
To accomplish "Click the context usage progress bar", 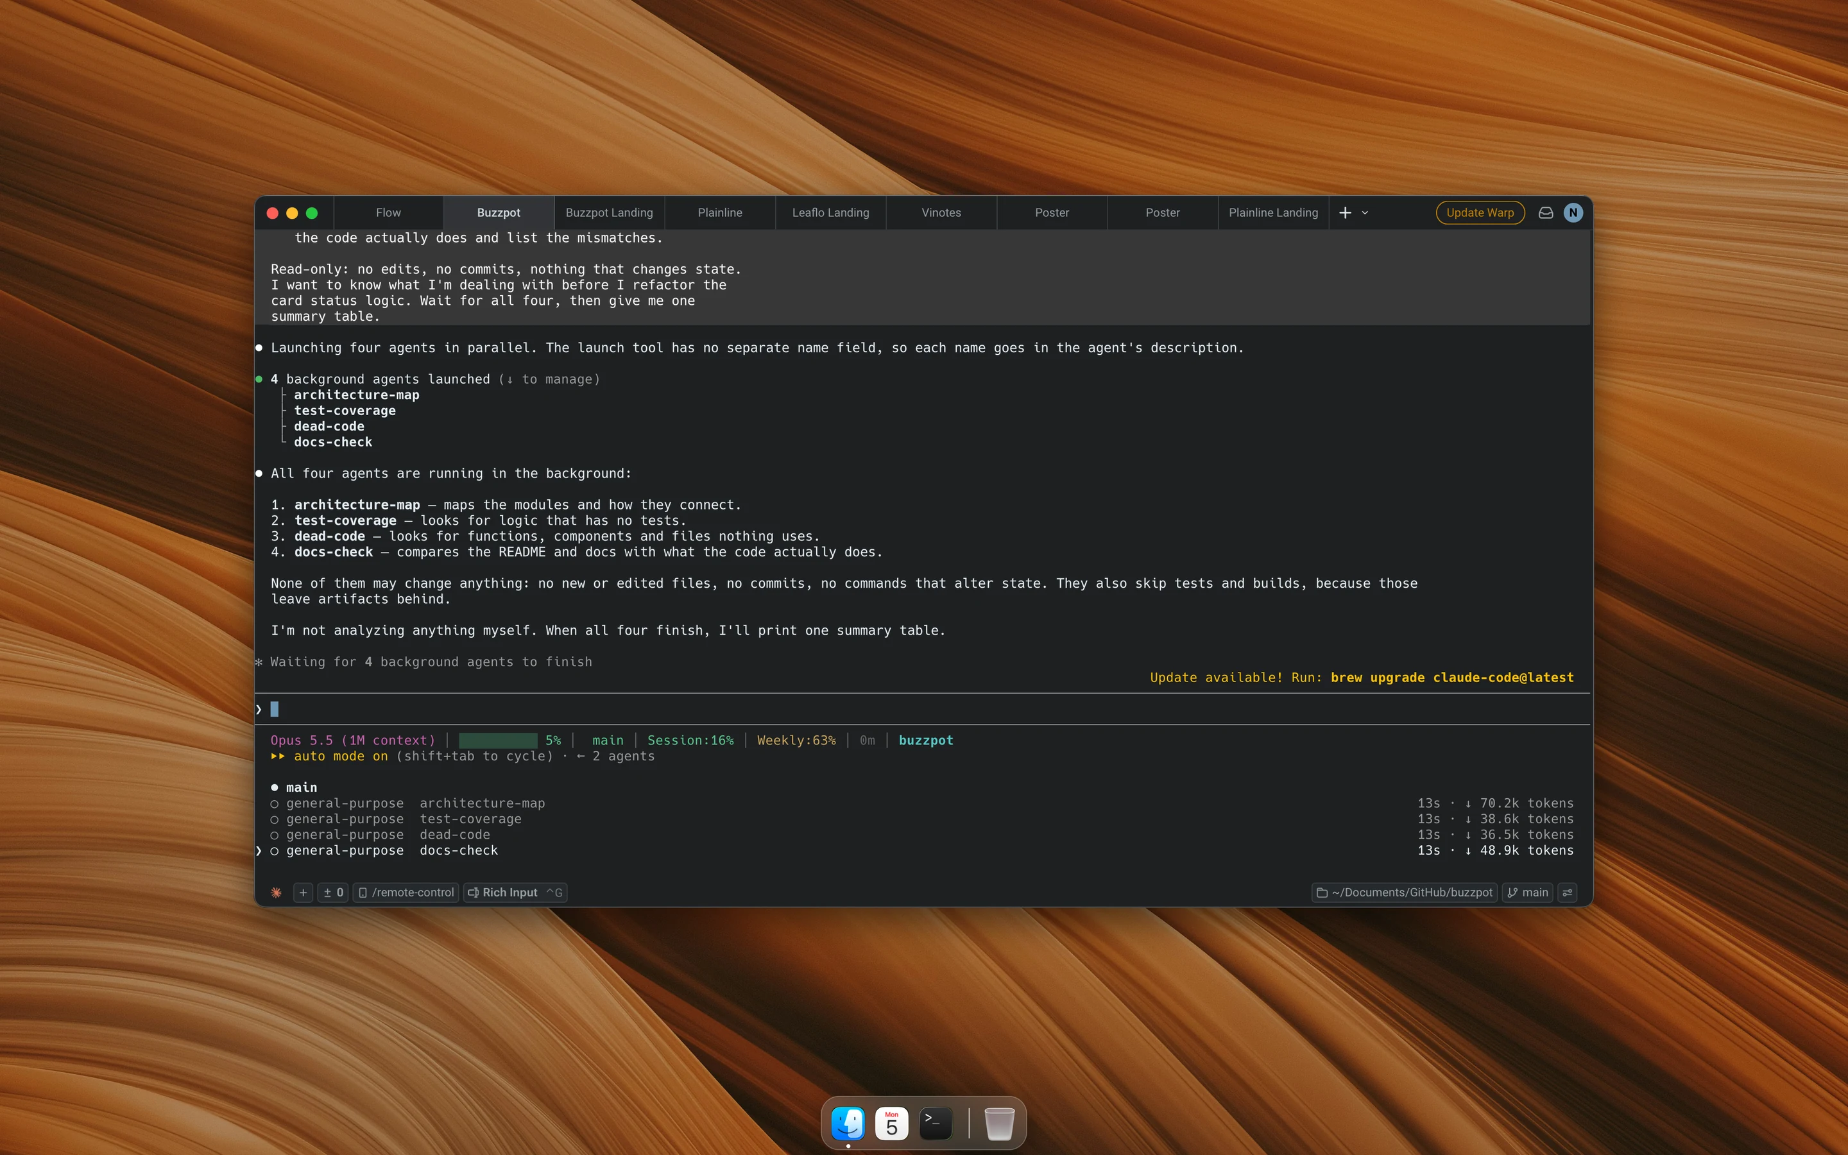I will 498,740.
